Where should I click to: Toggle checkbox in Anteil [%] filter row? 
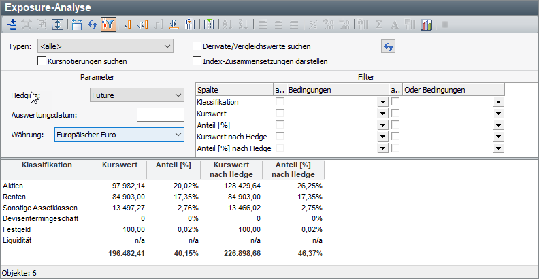[280, 125]
